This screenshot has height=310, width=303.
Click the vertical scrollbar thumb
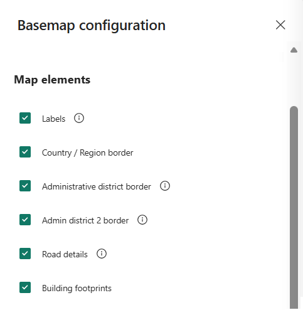tap(294, 207)
